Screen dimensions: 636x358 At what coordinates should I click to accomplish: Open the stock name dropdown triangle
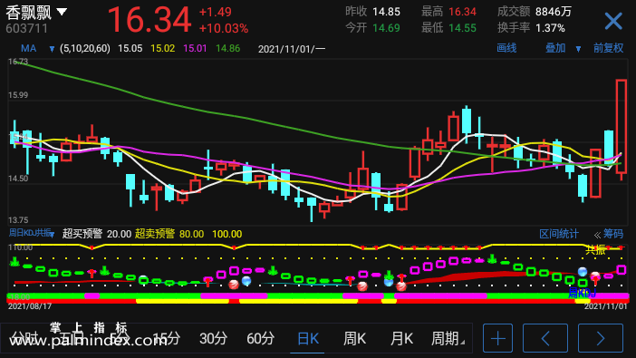tap(62, 12)
